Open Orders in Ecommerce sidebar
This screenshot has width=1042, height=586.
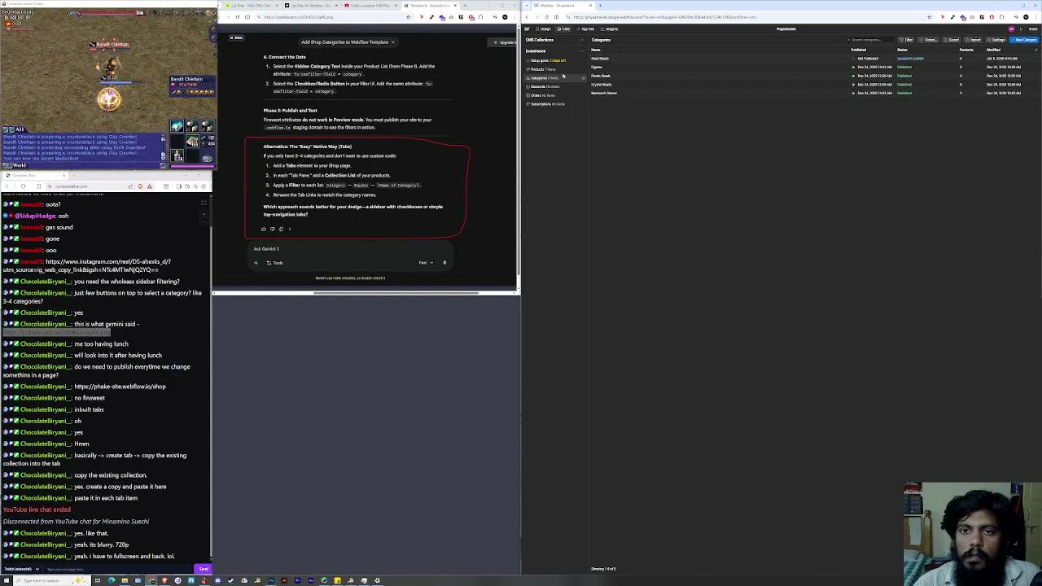pyautogui.click(x=542, y=95)
